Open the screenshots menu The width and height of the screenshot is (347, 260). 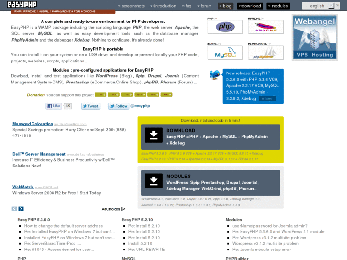(131, 6)
